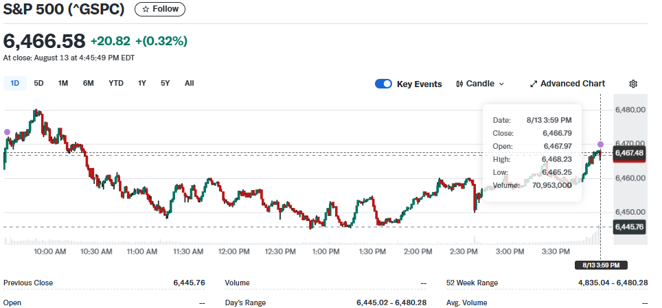Click the tooltip Low value 6,465.25

[558, 173]
